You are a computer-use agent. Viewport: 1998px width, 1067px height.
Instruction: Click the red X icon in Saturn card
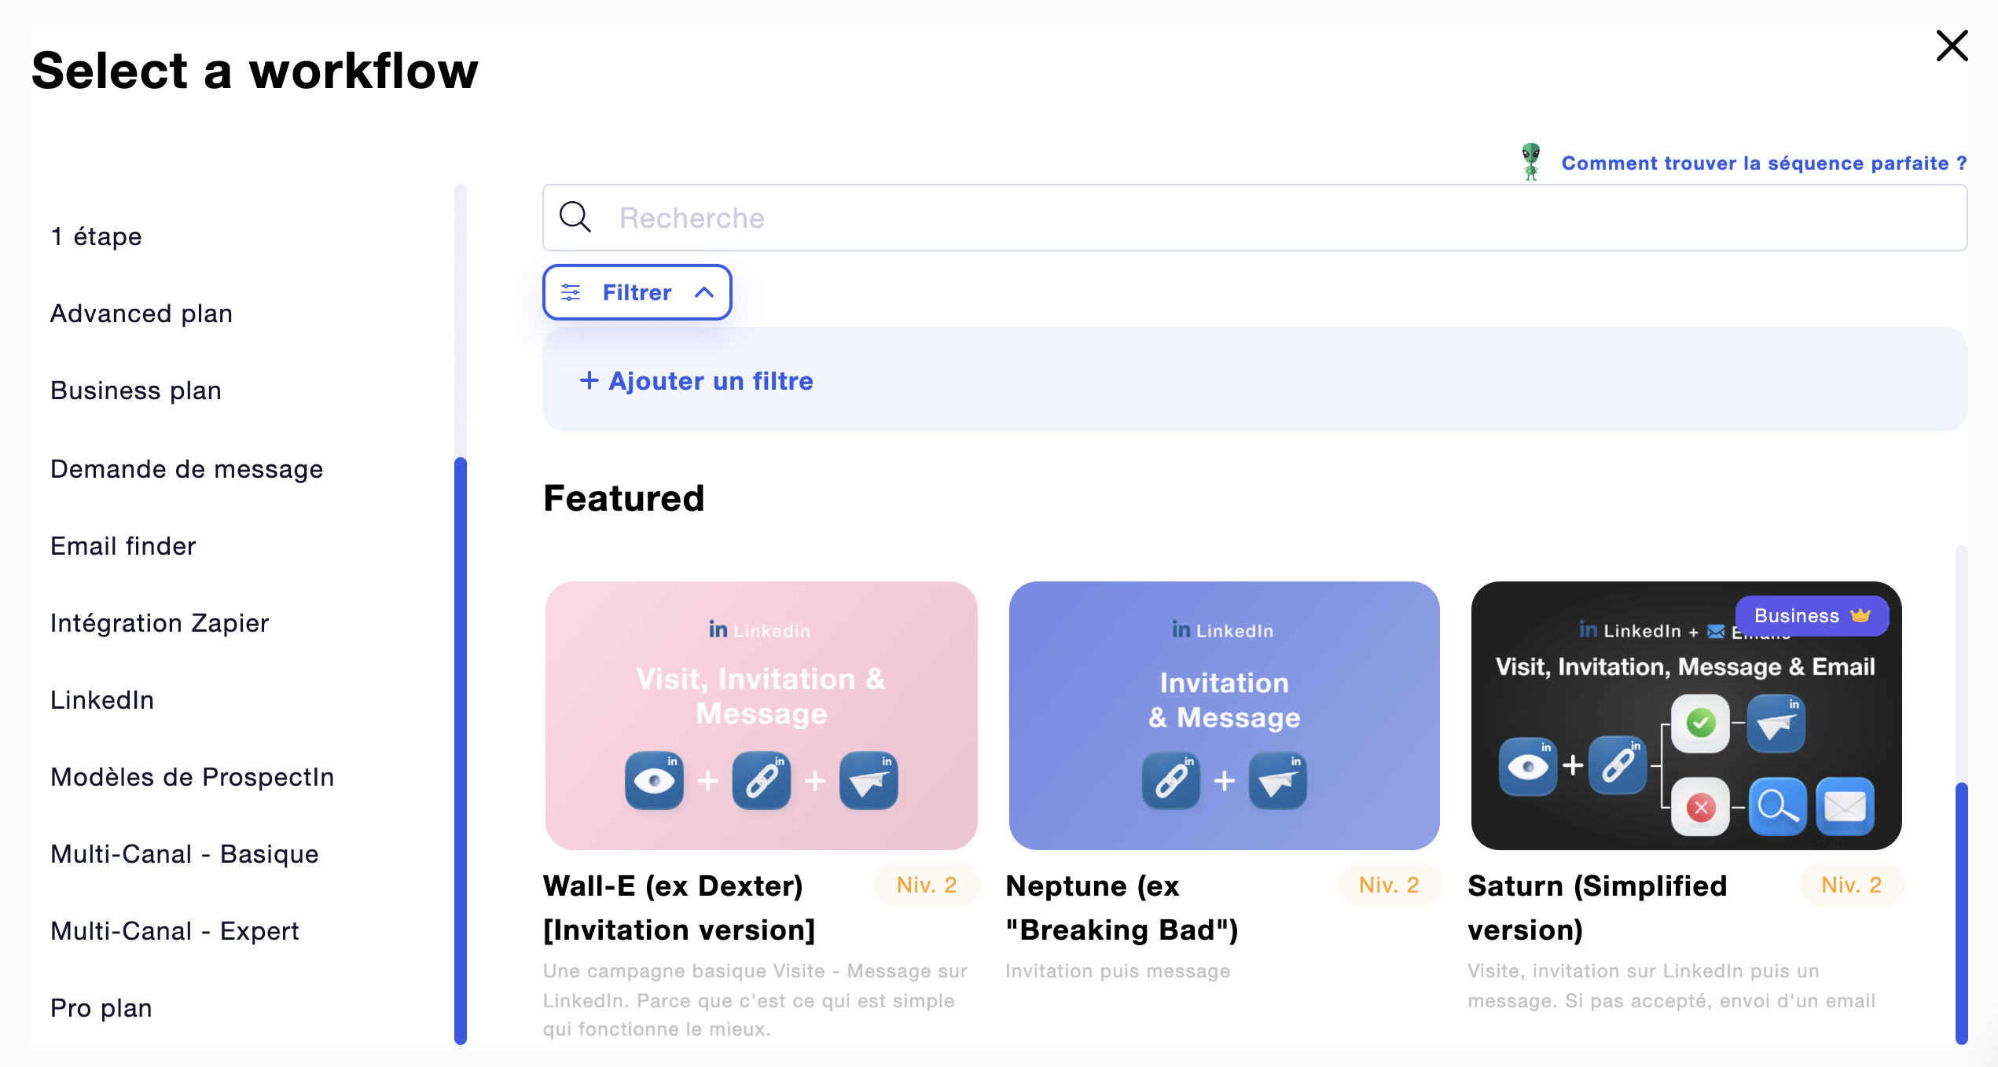point(1700,806)
